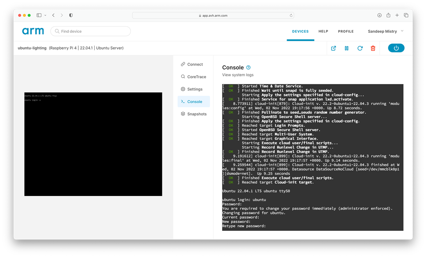This screenshot has height=257, width=426.
Task: Go forward with browser forward arrow
Action: (62, 15)
